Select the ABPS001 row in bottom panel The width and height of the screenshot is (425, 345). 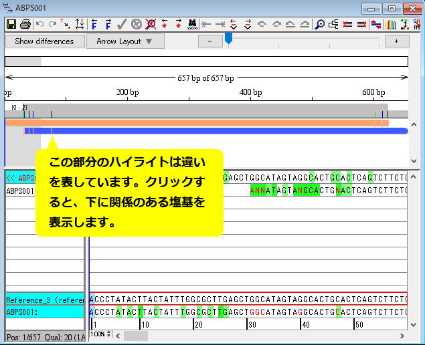pyautogui.click(x=44, y=311)
